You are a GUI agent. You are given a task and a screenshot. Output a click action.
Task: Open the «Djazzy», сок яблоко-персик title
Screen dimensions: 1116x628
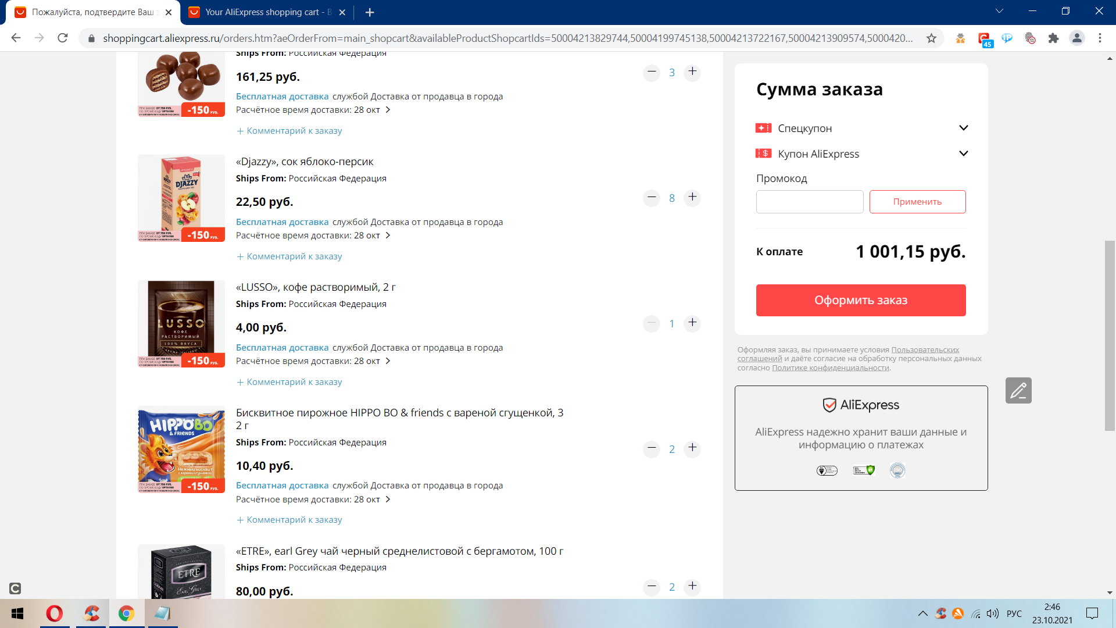pyautogui.click(x=305, y=162)
